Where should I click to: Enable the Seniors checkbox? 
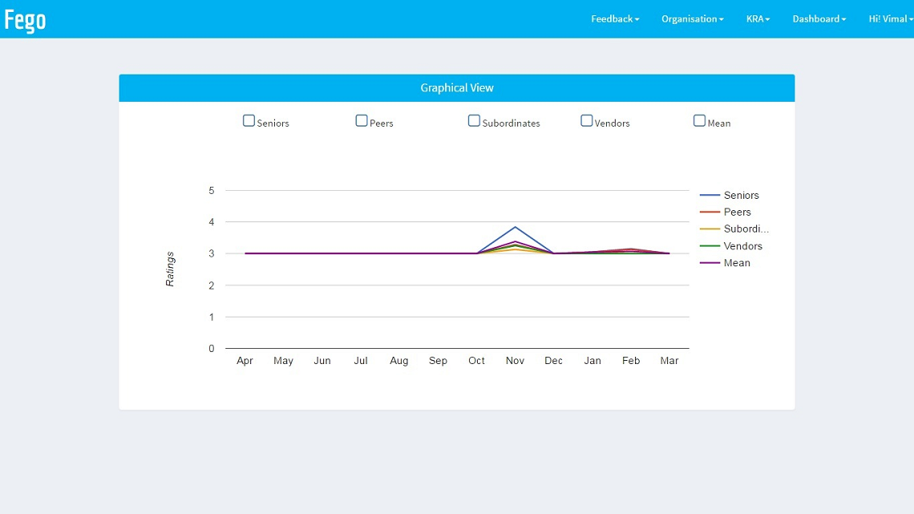[x=249, y=121]
